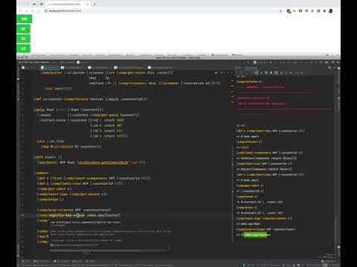Bookmark the page with the star icon
The height and width of the screenshot is (267, 357).
coord(280,11)
